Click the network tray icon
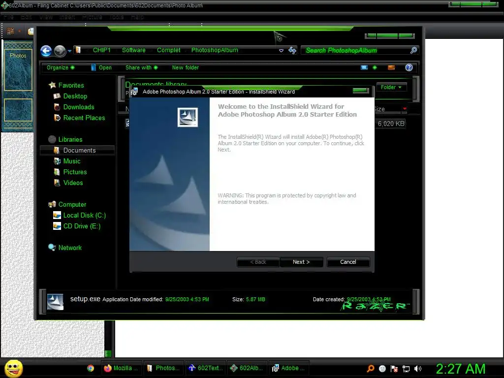The image size is (504, 378). pyautogui.click(x=406, y=369)
